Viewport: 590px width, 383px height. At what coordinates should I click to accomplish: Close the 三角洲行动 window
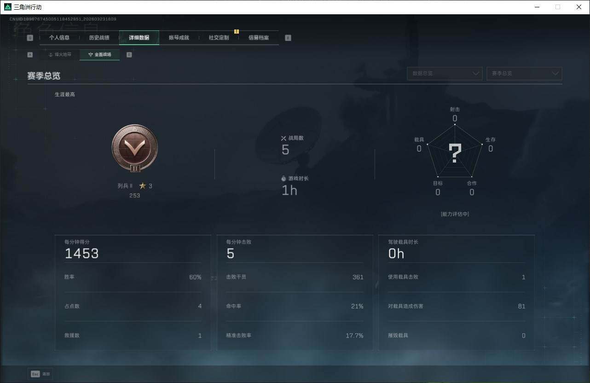579,7
